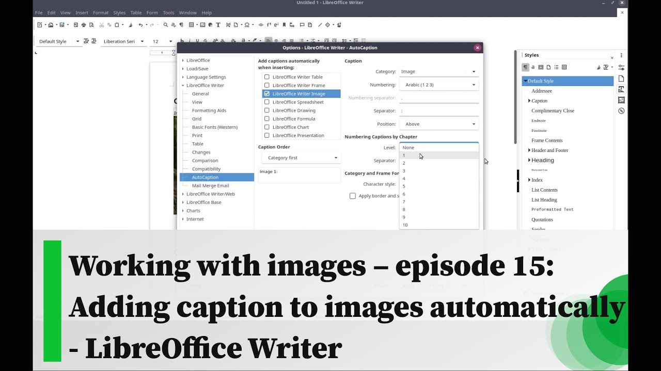The height and width of the screenshot is (371, 661).
Task: Click the Export as PDF icon
Action: click(x=76, y=25)
